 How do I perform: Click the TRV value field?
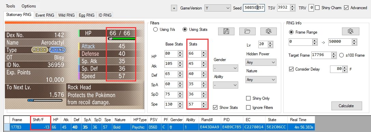coord(311,8)
